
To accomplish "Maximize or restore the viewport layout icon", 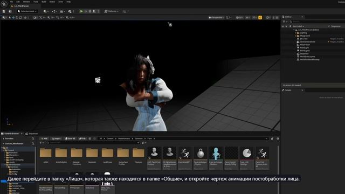I will 277,17.
